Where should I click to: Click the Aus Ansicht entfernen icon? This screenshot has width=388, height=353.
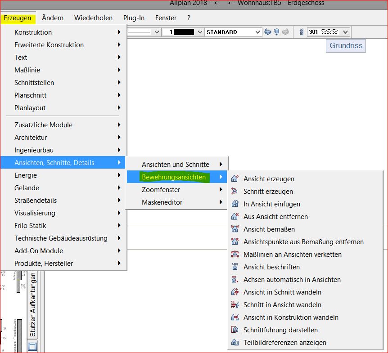coord(235,217)
